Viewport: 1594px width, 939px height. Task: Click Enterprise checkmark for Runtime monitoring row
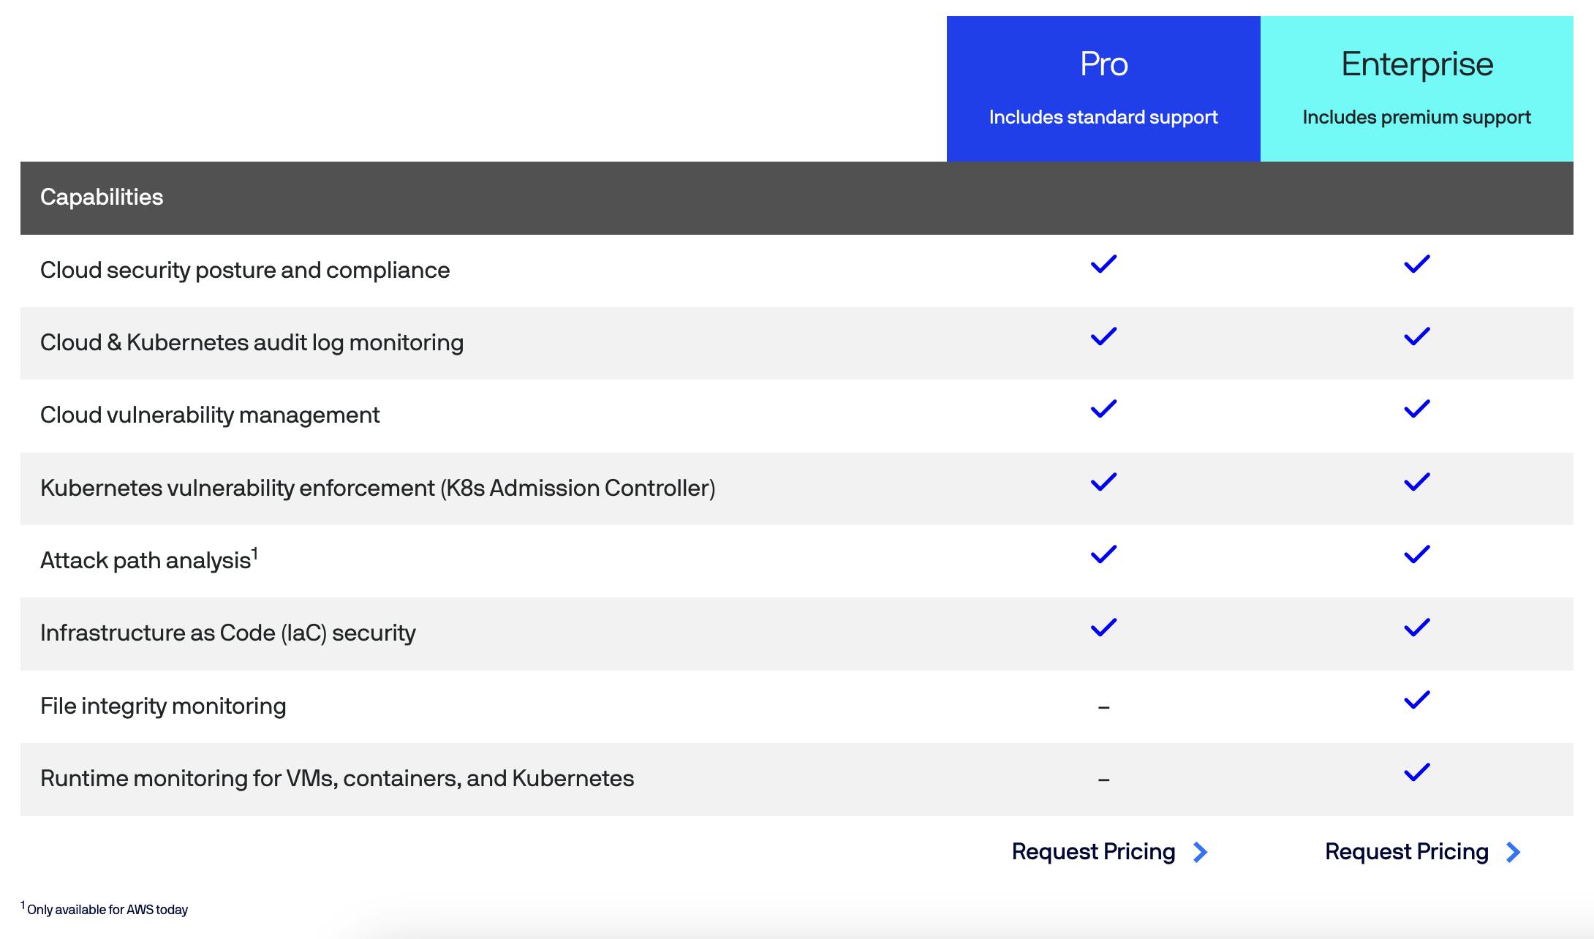[x=1416, y=772]
